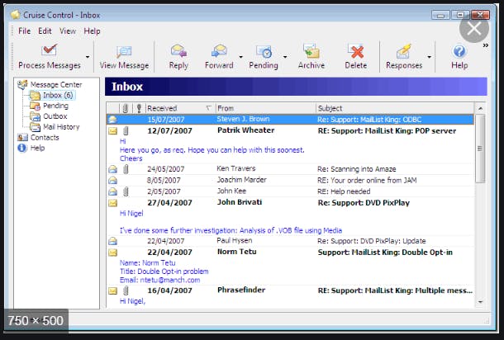Open the Help menu in menu bar
This screenshot has height=340, width=504.
92,31
